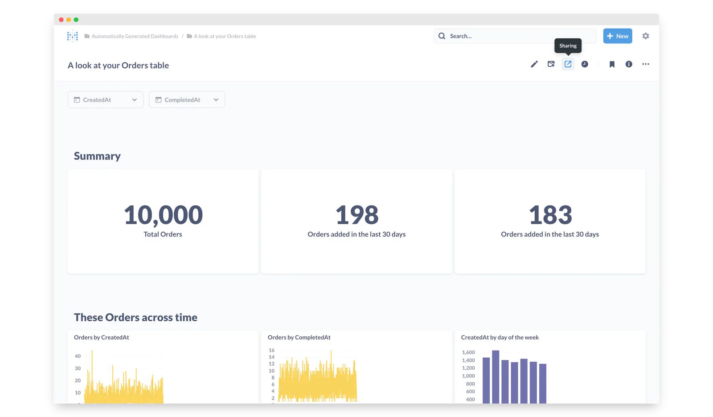The image size is (713, 417).
Task: Expand the CompletedAt filter dropdown
Action: point(216,100)
